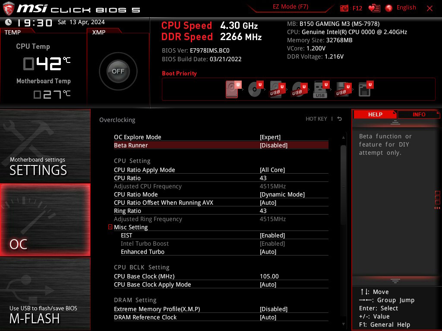
Task: Take a screenshot with the F12 camera icon
Action: click(x=344, y=8)
